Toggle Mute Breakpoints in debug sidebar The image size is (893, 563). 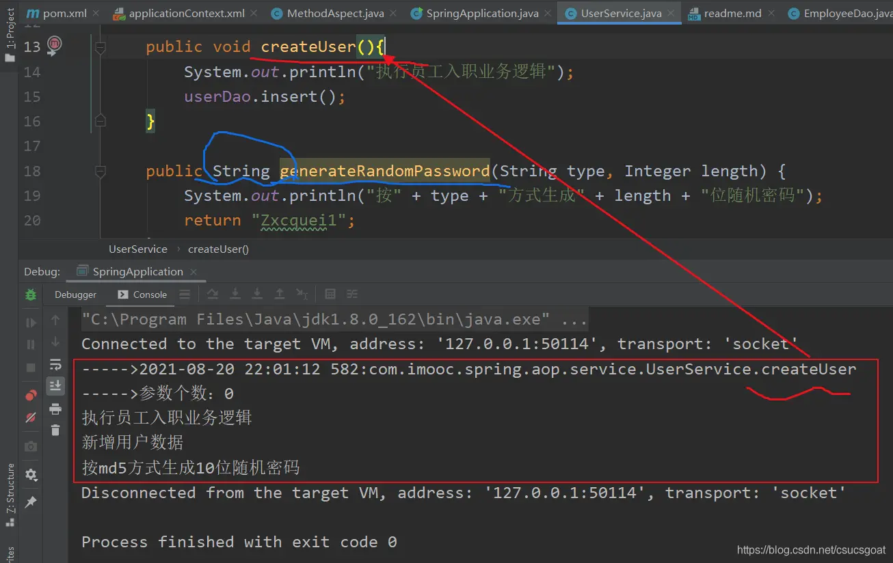[31, 417]
